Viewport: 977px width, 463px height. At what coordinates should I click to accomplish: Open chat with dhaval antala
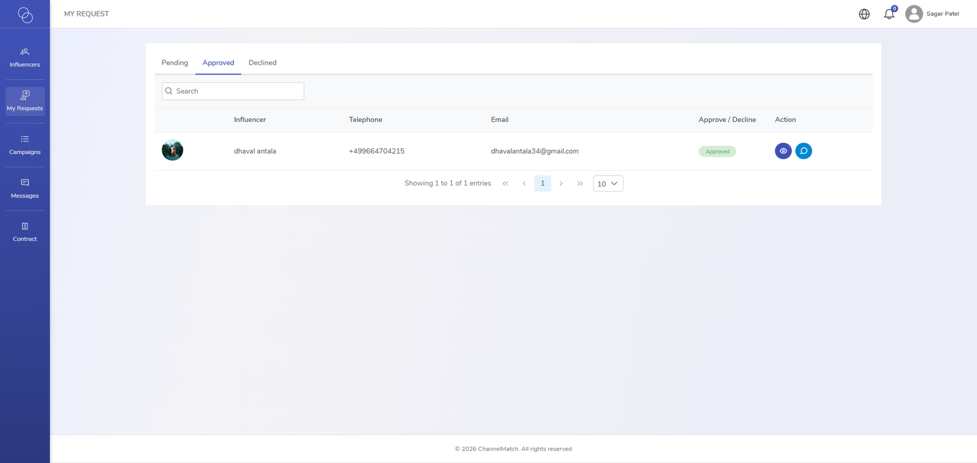[804, 151]
